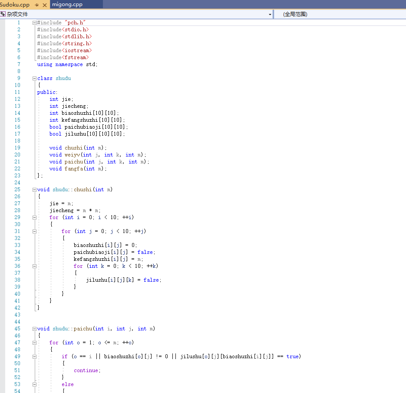Open the 杂项文件 project dropdown

pos(270,14)
